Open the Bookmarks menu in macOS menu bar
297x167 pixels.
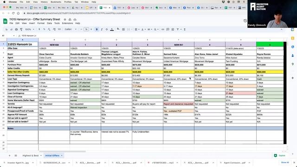click(56, 2)
